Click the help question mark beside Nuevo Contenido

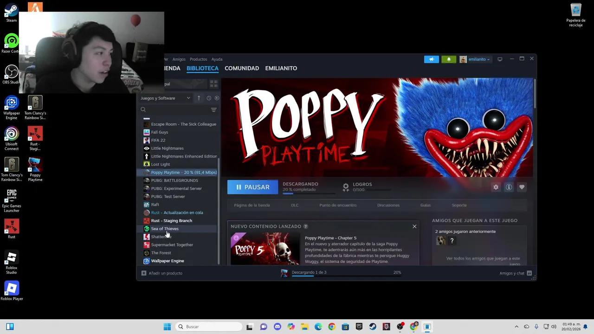click(x=305, y=226)
